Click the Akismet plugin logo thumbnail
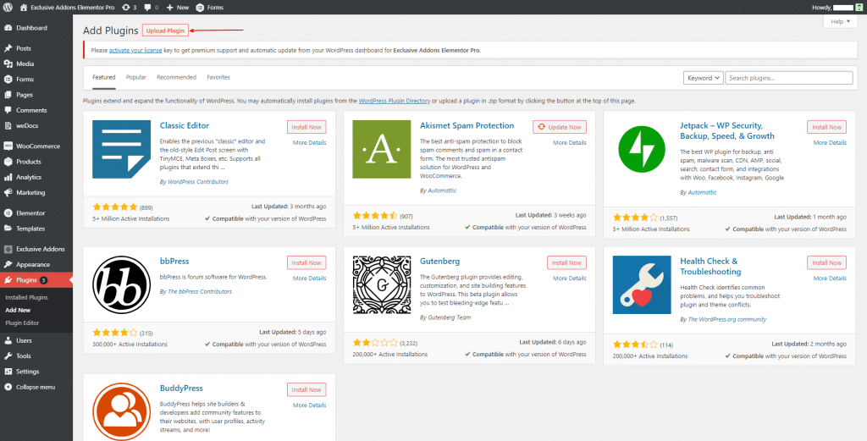 (x=382, y=149)
